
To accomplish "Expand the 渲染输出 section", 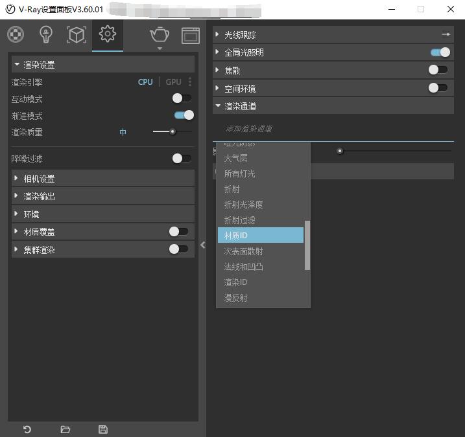I will (x=39, y=196).
